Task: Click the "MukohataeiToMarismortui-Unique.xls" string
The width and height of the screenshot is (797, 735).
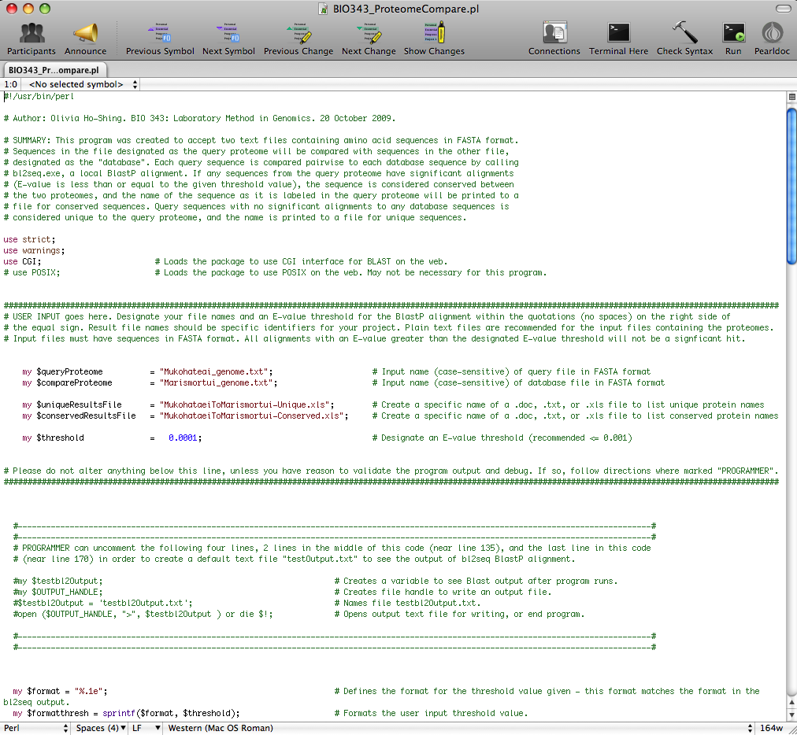Action: 244,404
